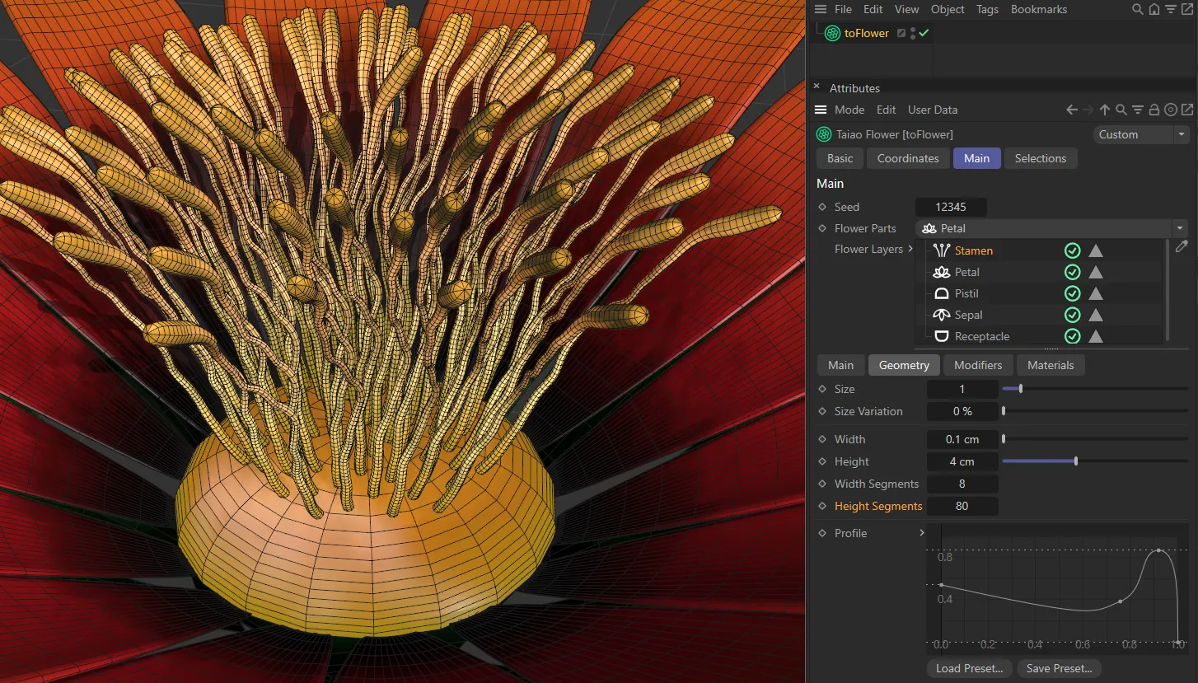Viewport: 1198px width, 683px height.
Task: Open the Object menu
Action: point(947,9)
